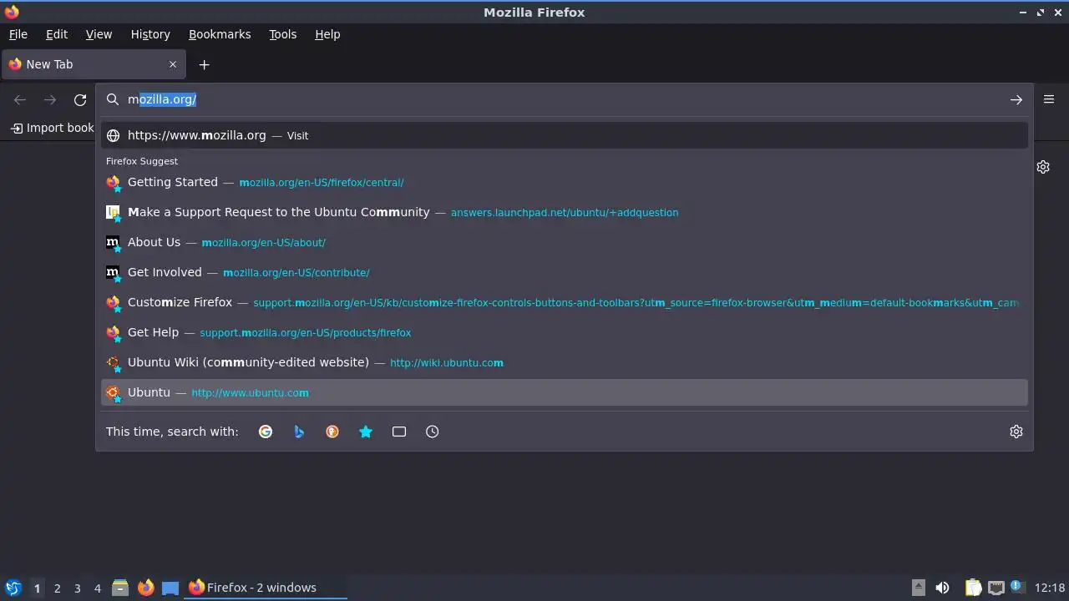Image resolution: width=1069 pixels, height=601 pixels.
Task: Open the system start menu icon
Action: tap(13, 588)
